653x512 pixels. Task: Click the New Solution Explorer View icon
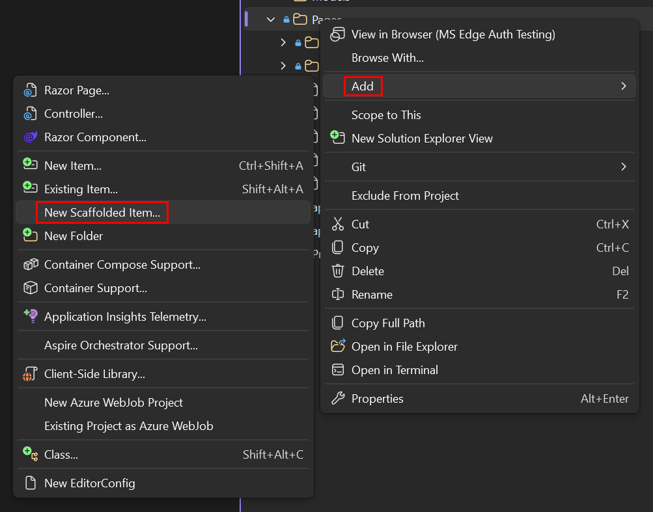coord(337,137)
